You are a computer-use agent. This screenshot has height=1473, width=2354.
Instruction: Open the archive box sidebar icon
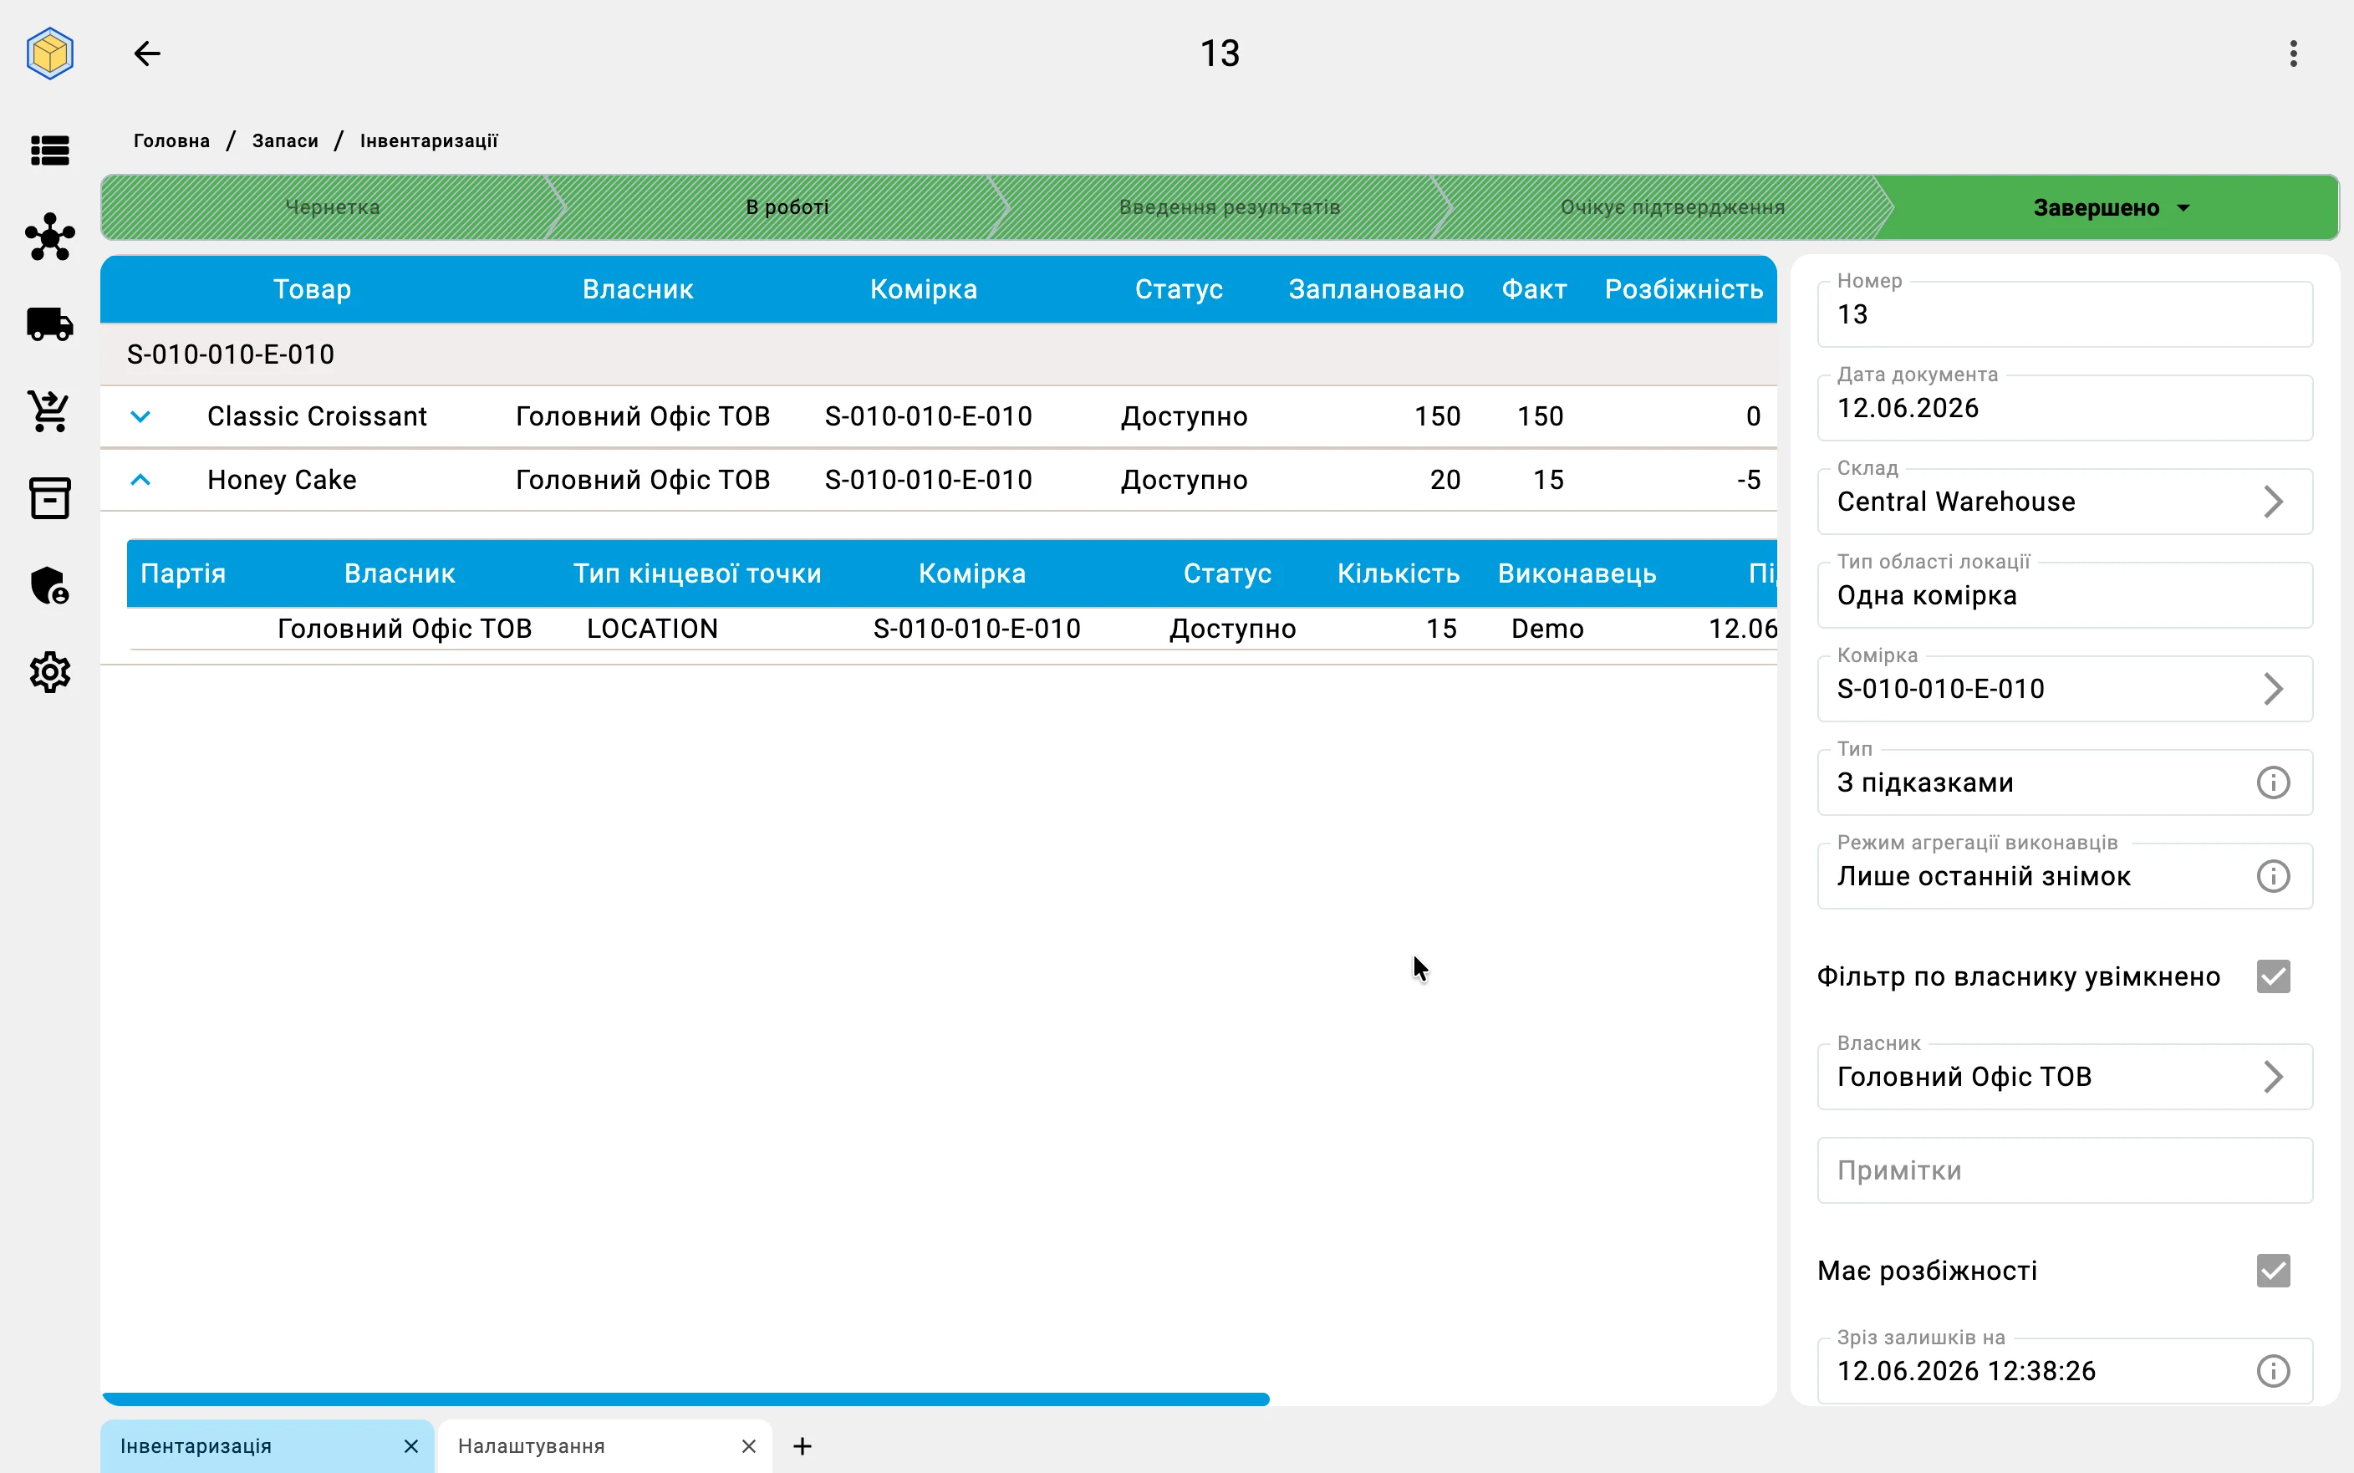tap(49, 497)
